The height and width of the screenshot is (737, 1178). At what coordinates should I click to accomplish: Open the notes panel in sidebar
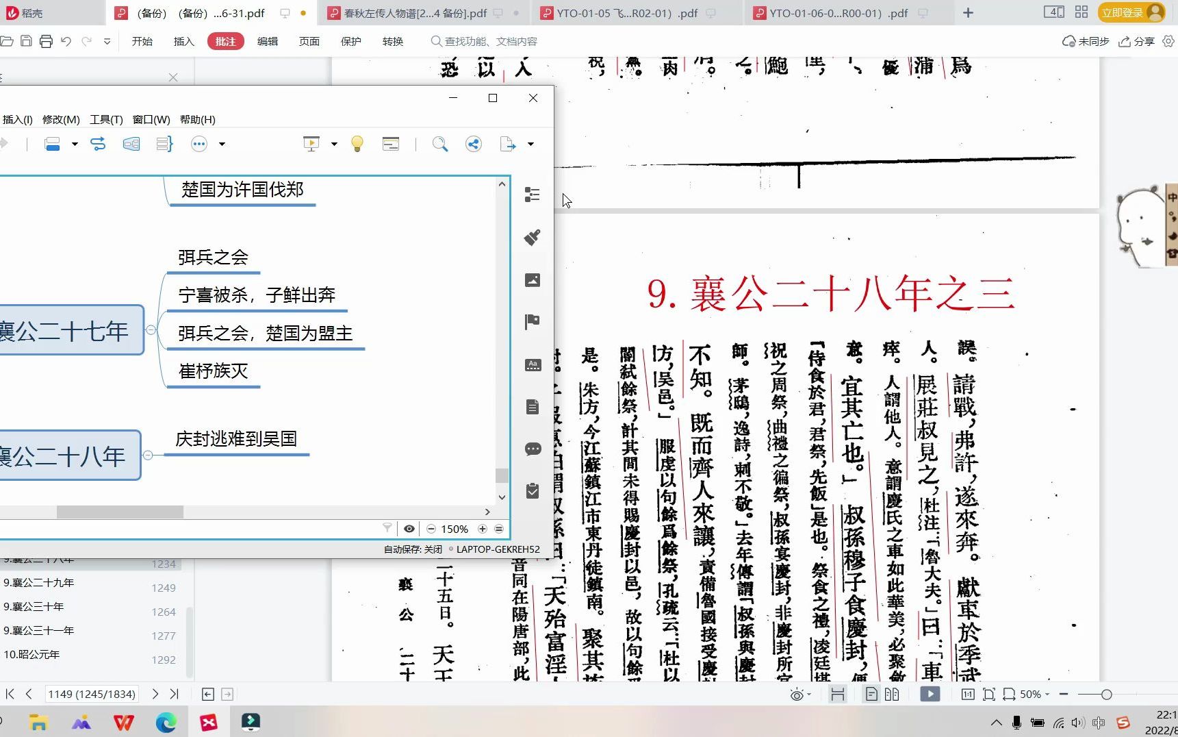(533, 407)
